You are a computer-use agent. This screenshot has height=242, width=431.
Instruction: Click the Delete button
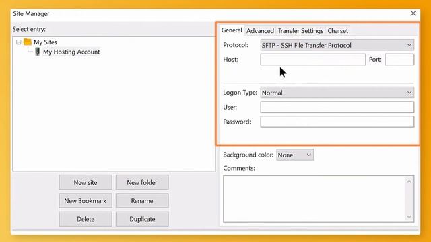coord(86,219)
